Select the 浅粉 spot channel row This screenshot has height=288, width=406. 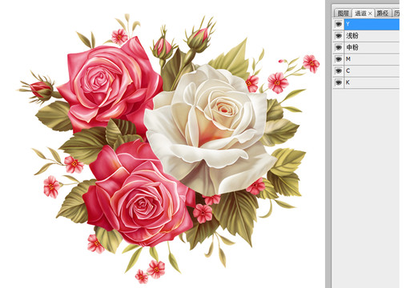point(372,36)
